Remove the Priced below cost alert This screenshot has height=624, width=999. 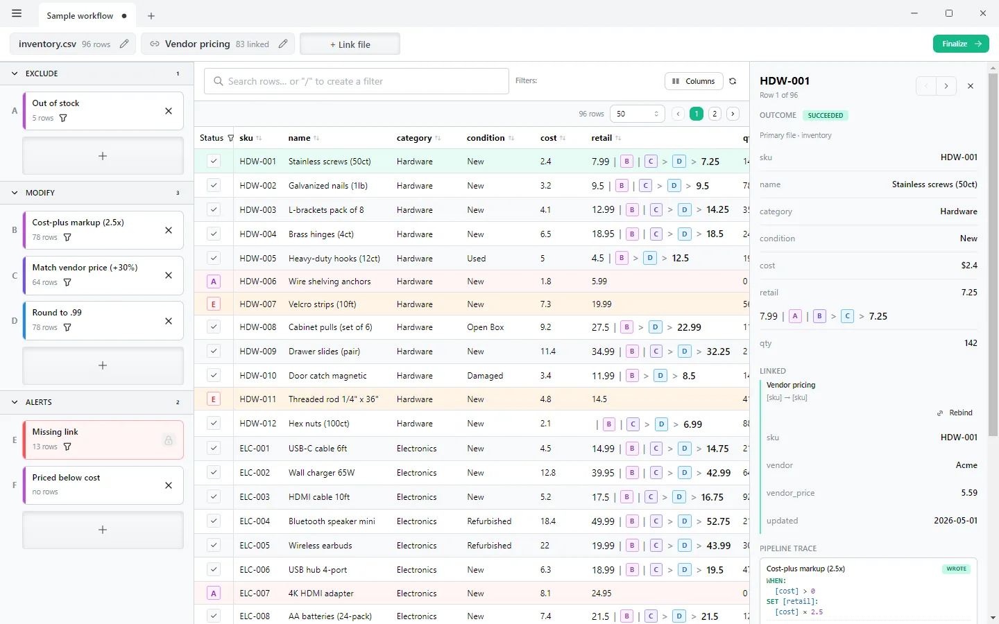pyautogui.click(x=169, y=485)
